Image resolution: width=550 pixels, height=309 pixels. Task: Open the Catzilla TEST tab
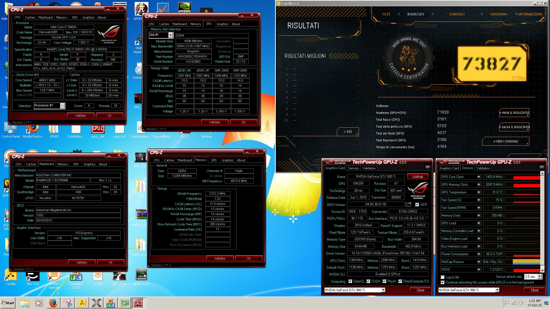coord(386,14)
